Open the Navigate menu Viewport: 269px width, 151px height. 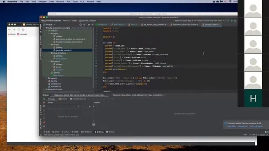(x=42, y=2)
